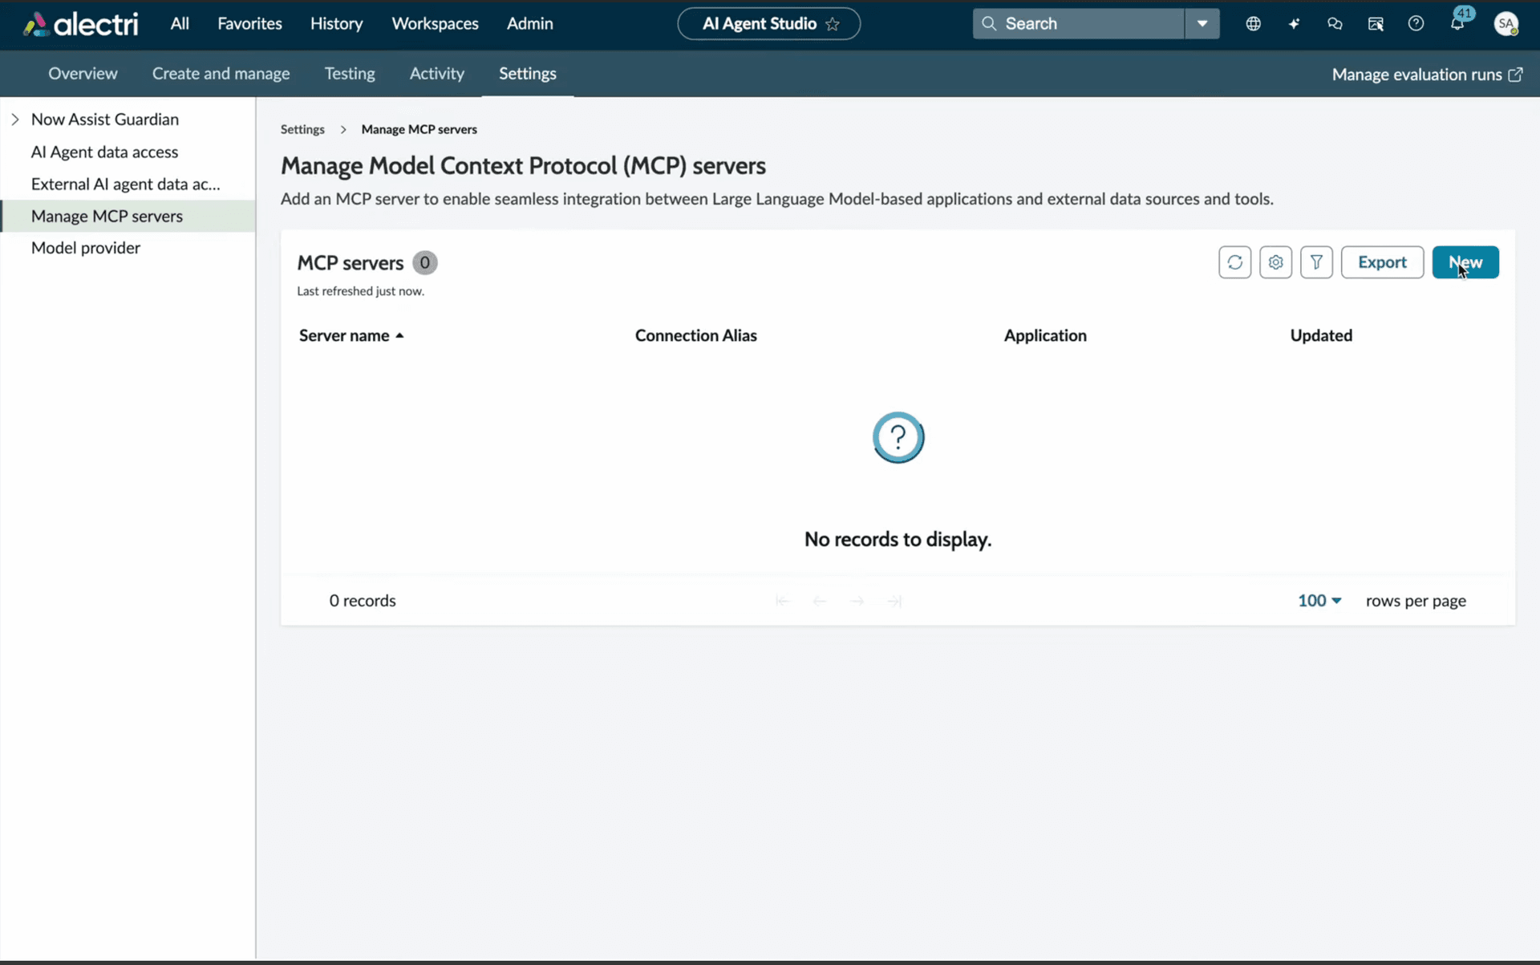The image size is (1540, 965).
Task: Open the chat conversations icon
Action: point(1335,23)
